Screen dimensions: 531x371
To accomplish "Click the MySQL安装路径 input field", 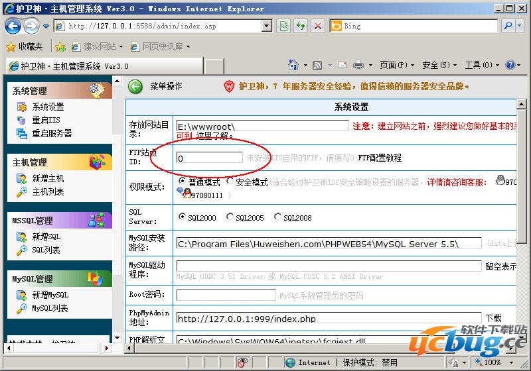I will tap(329, 243).
